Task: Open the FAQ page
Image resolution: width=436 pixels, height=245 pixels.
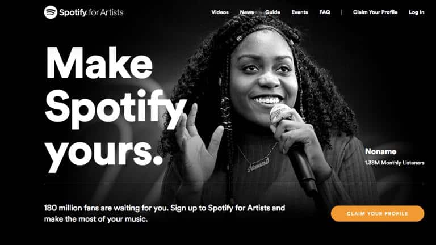Action: (325, 12)
